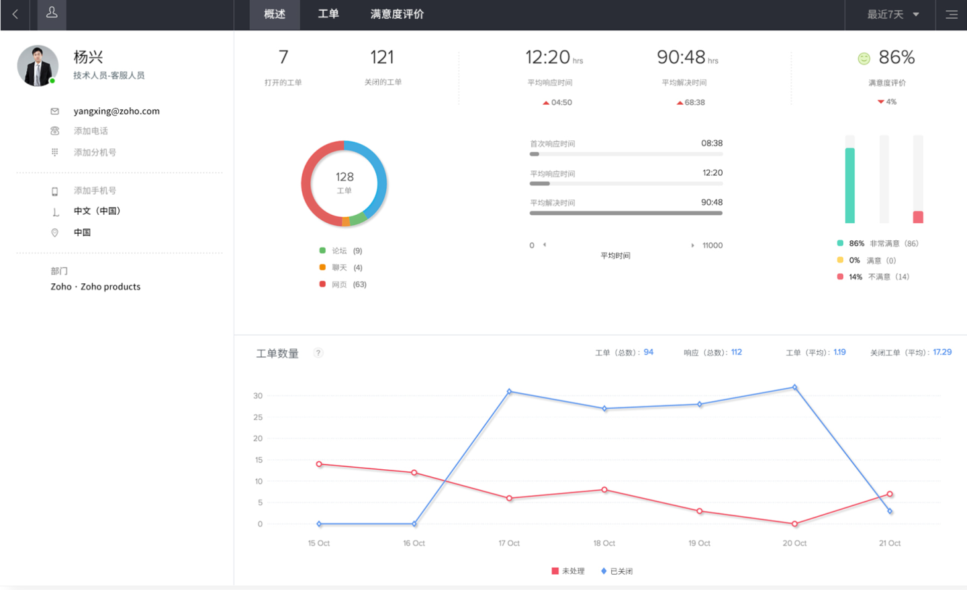Switch to the 满意度评价 tab

[397, 14]
